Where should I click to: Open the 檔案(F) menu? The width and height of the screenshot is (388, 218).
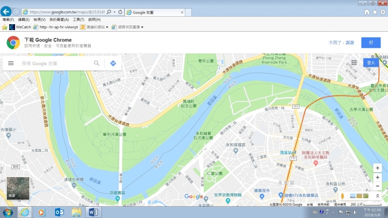(8, 19)
